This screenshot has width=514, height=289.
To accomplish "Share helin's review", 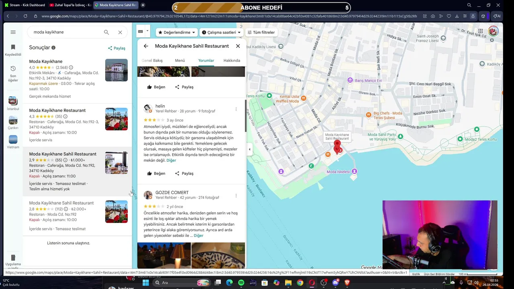I will tap(184, 173).
